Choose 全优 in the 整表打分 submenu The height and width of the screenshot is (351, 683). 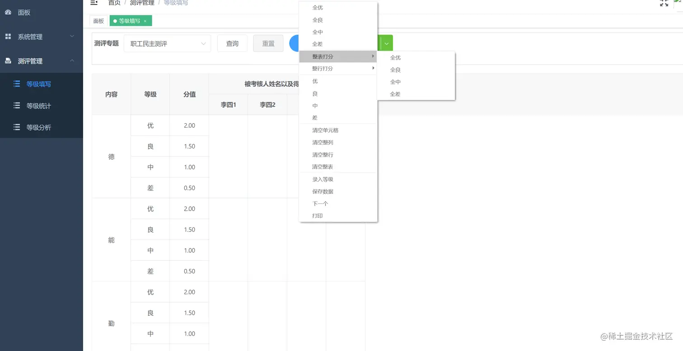[x=395, y=57]
